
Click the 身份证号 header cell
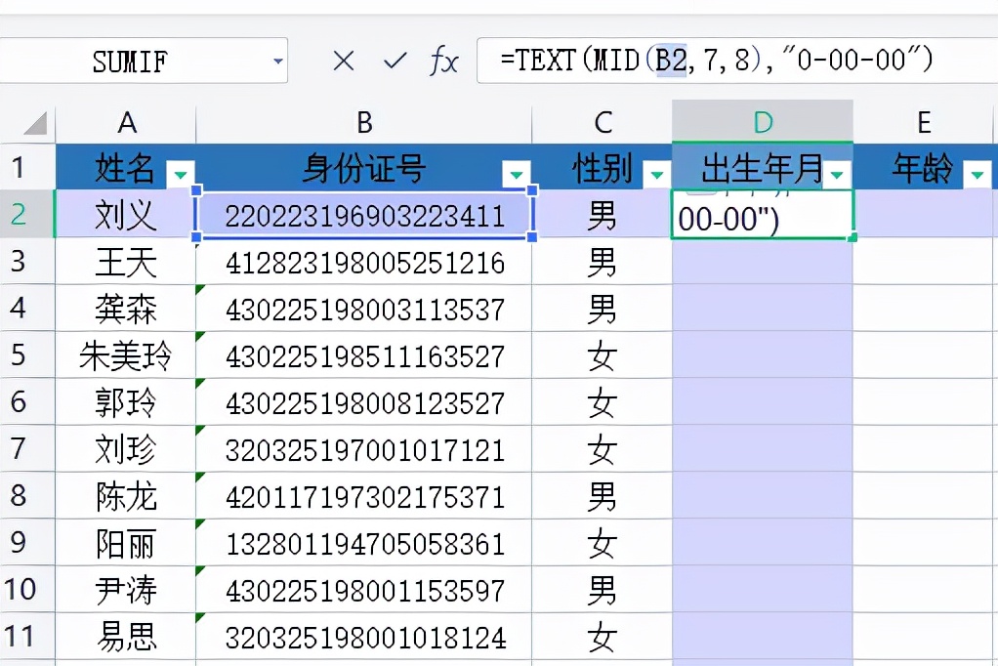[364, 167]
